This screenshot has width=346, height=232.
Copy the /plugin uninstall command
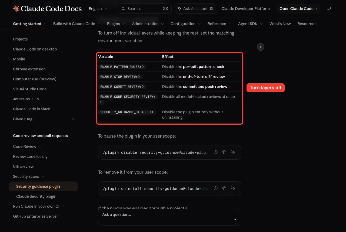(224, 188)
